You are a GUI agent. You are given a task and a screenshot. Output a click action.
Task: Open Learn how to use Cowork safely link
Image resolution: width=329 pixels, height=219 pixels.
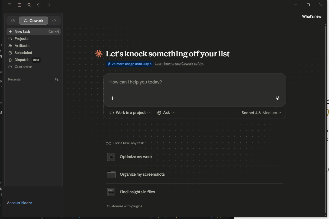(179, 64)
